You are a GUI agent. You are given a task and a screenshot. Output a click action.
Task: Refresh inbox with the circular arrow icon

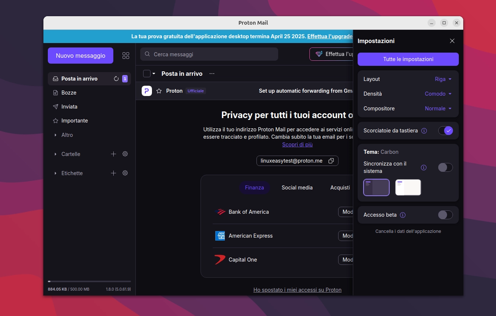(x=116, y=79)
